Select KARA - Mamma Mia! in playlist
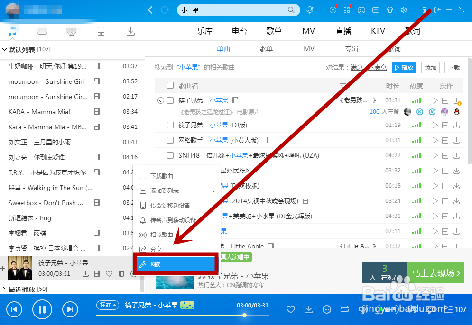The image size is (472, 325). (72, 112)
